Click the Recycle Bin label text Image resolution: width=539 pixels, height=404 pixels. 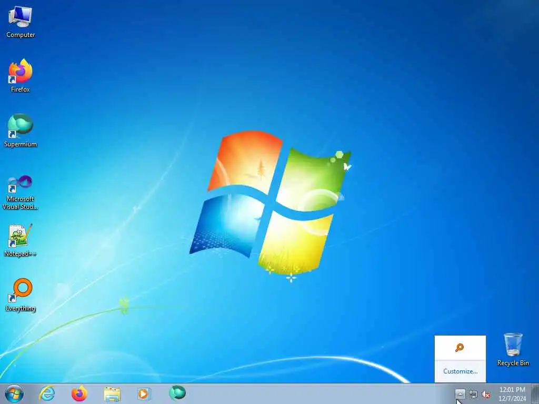[513, 363]
